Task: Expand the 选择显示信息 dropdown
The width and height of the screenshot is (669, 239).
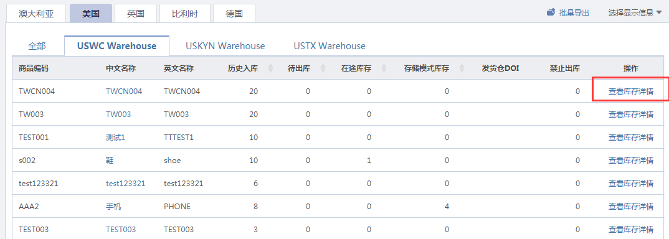Action: point(635,13)
